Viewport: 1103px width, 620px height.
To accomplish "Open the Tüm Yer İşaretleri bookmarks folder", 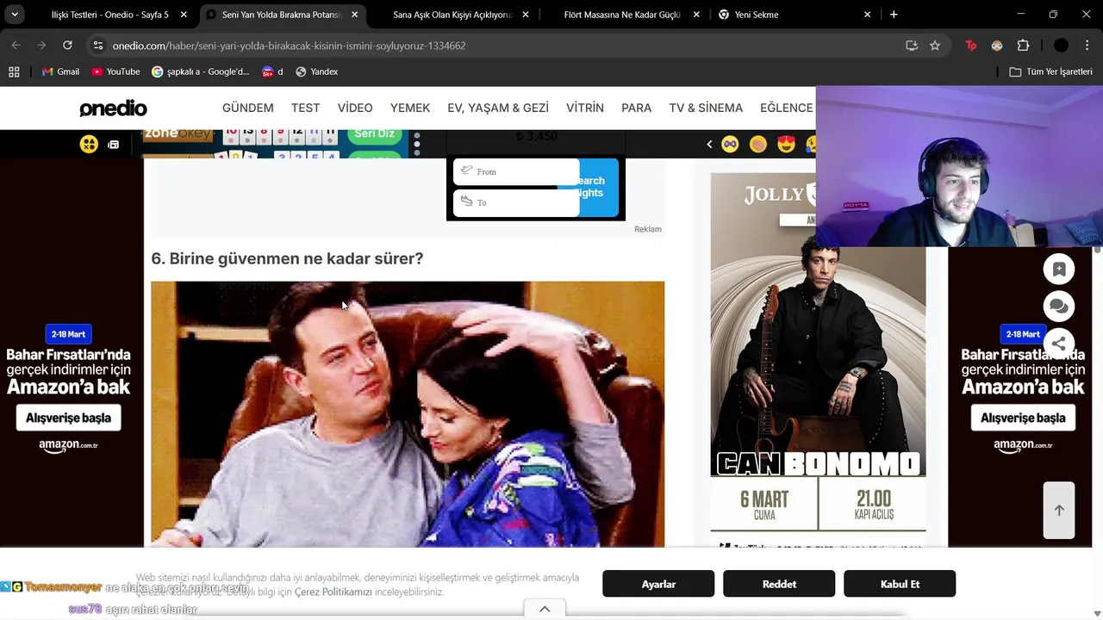I will coord(1051,71).
